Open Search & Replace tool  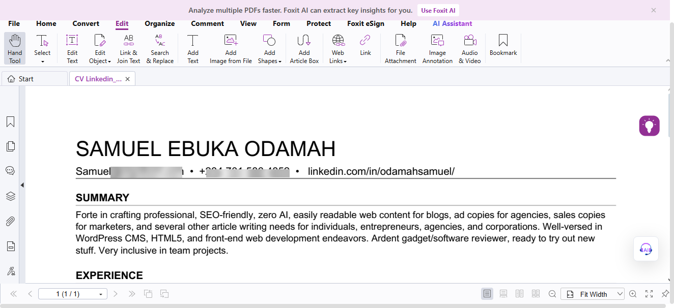click(160, 49)
